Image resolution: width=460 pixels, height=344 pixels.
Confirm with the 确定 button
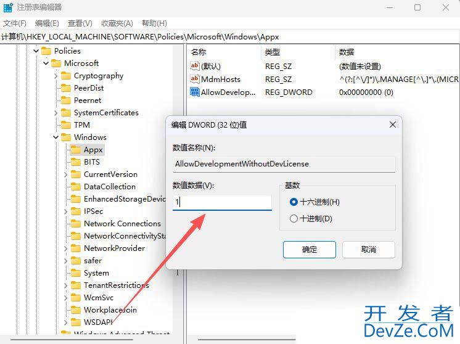point(309,250)
